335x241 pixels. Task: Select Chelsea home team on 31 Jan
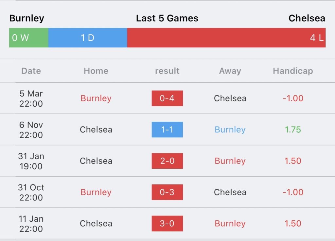click(x=96, y=161)
